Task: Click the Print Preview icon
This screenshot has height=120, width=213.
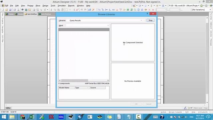Action: click(x=18, y=10)
